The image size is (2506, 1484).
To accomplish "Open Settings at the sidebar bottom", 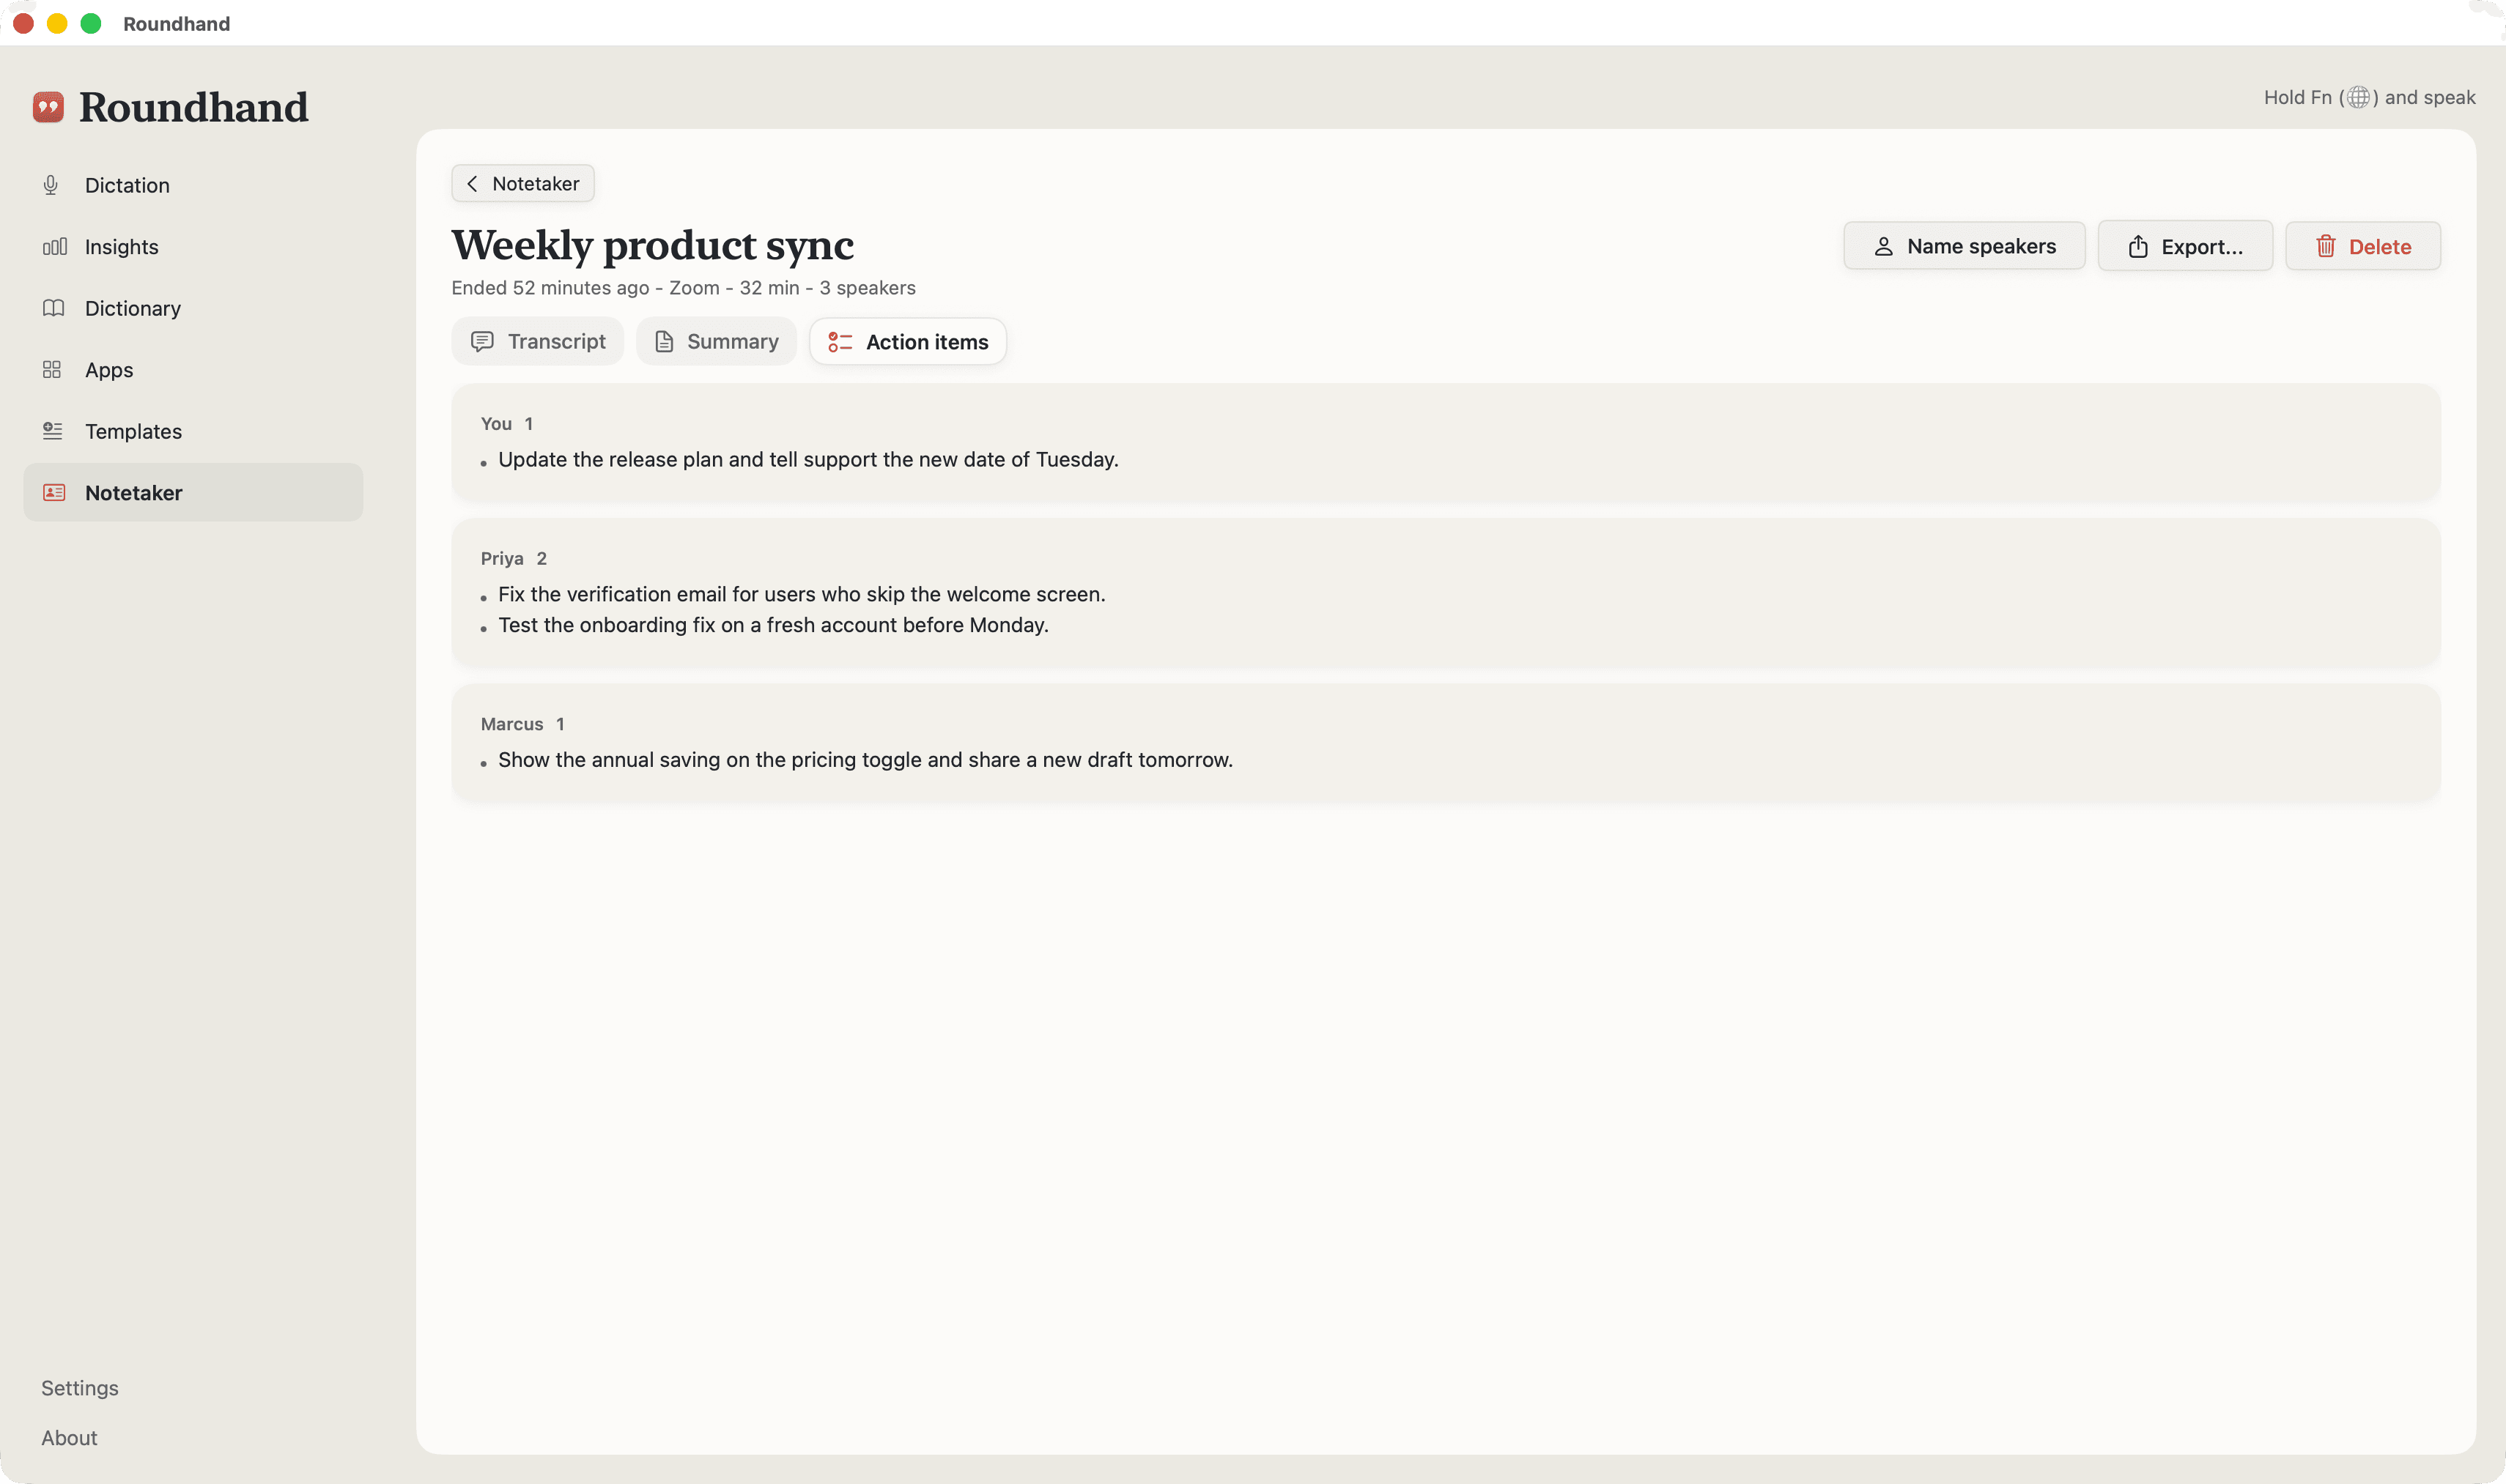I will click(x=80, y=1388).
